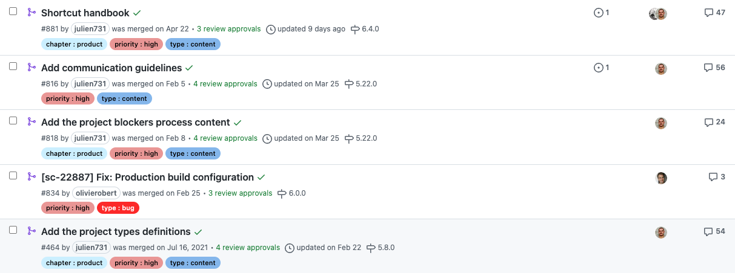Click the comments icon showing 47

click(708, 13)
